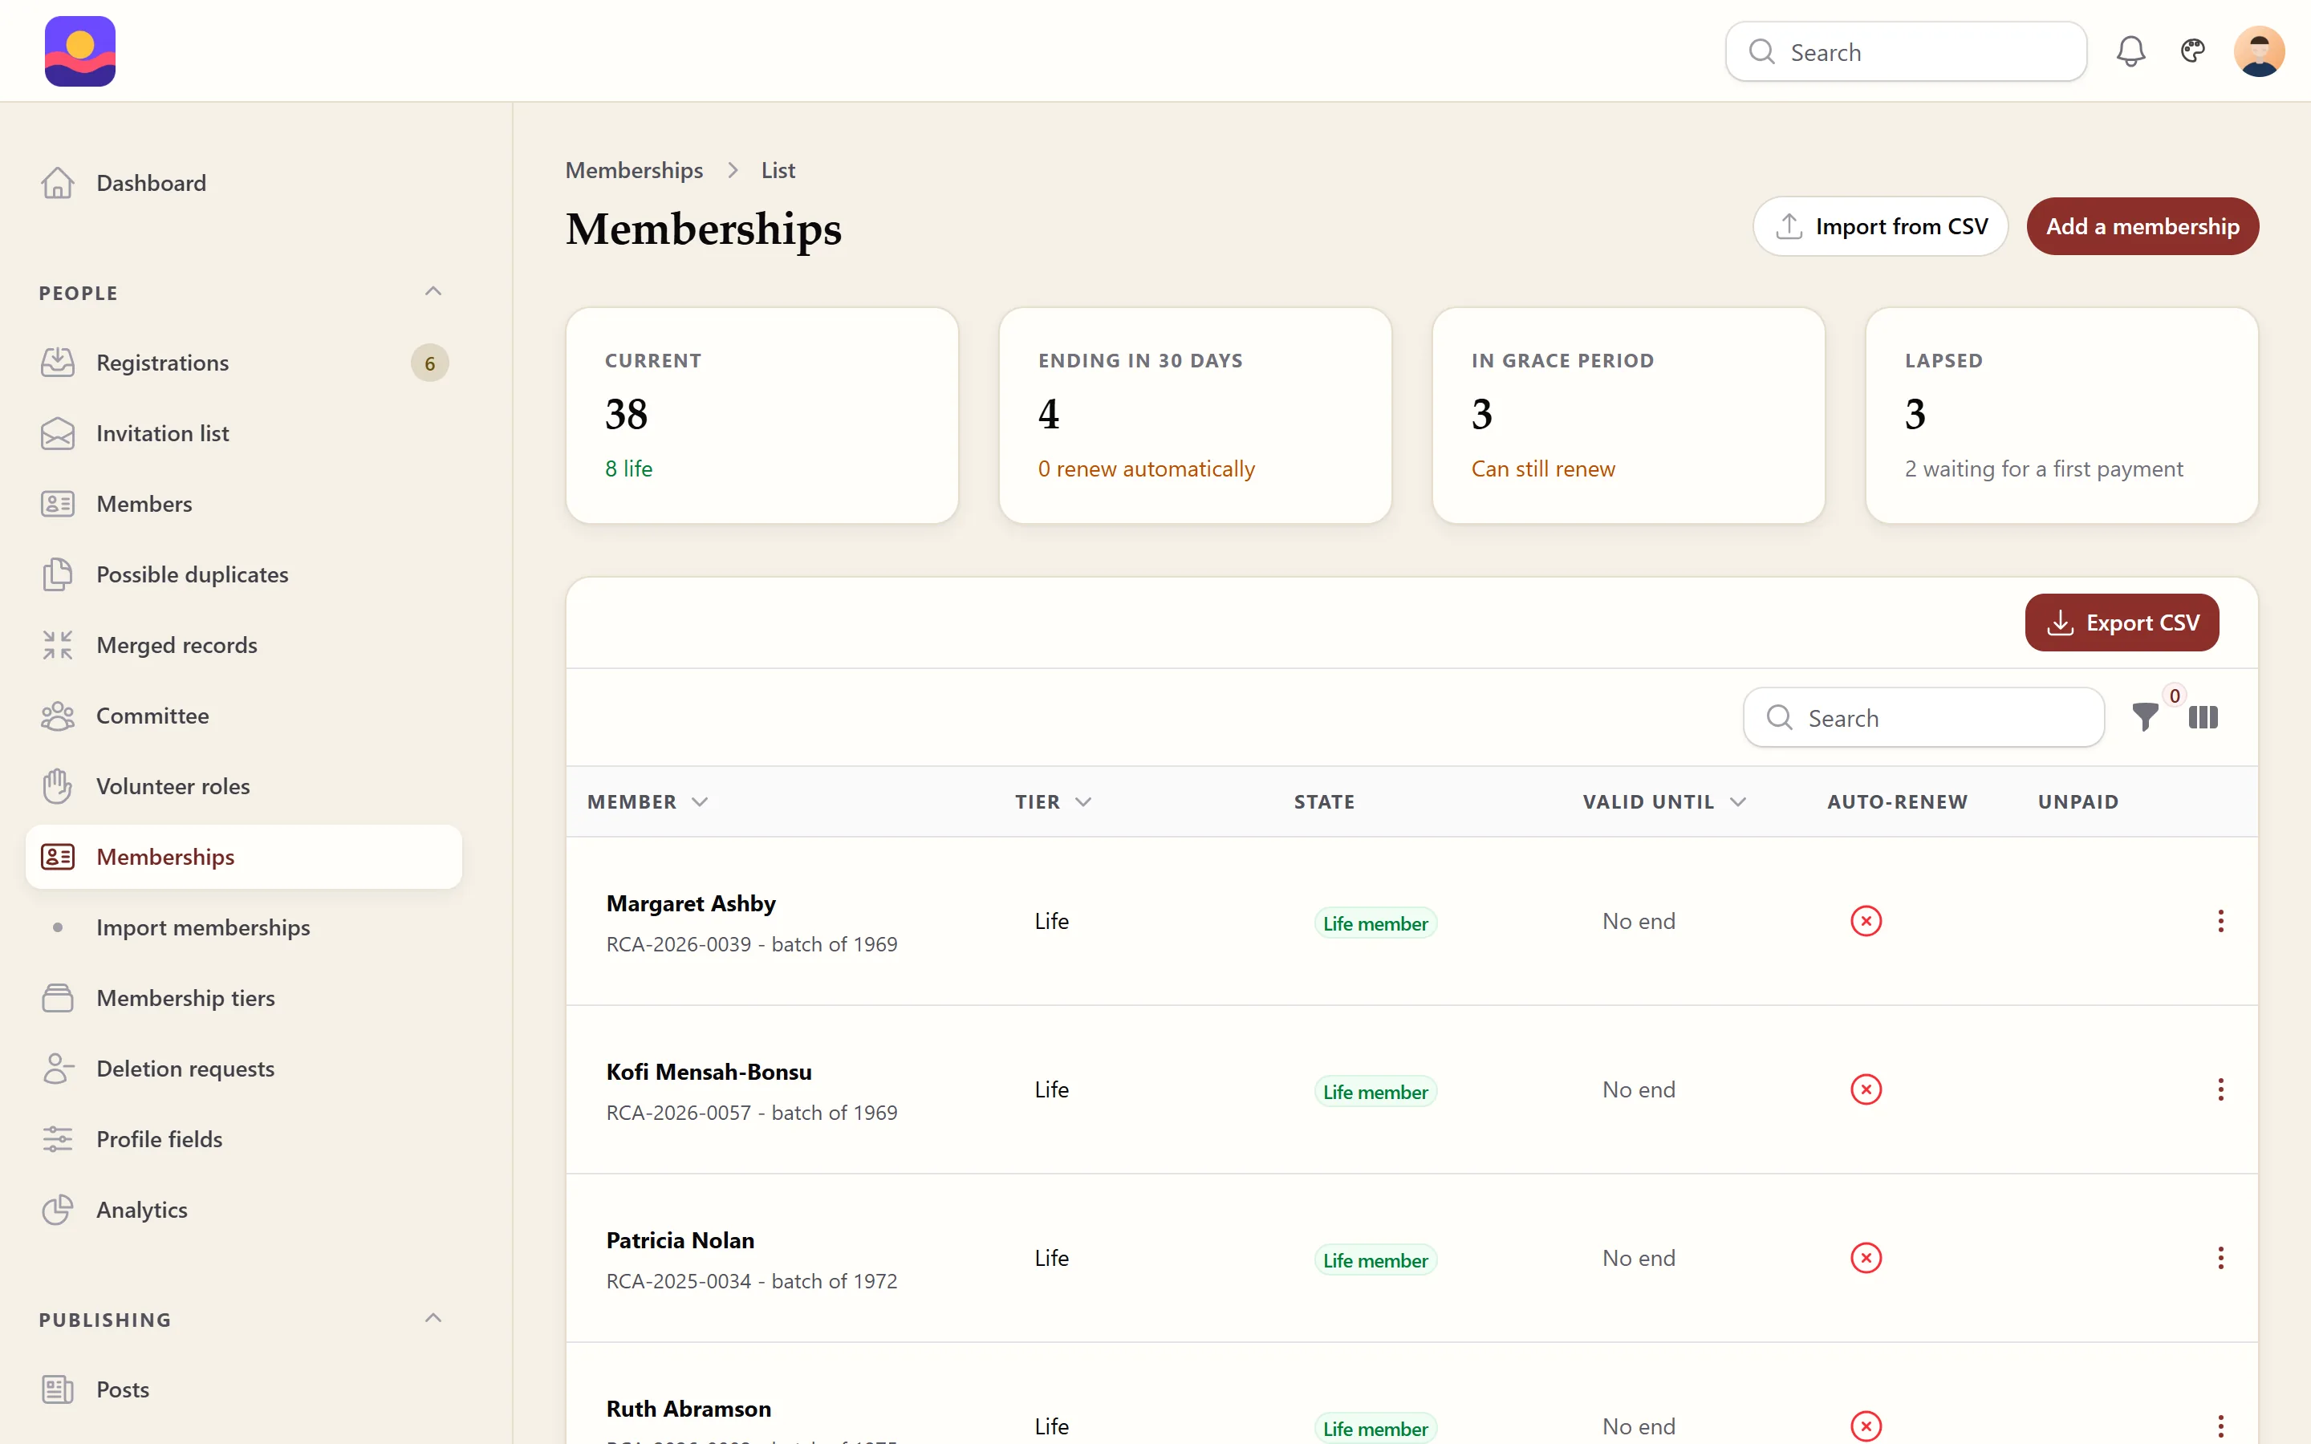Collapse the Publishing sidebar section
2311x1444 pixels.
click(433, 1318)
